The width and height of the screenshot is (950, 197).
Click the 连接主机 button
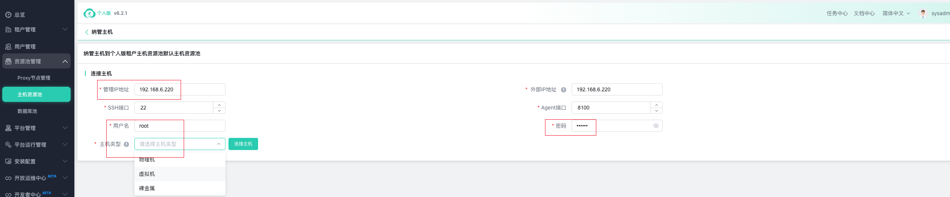coord(243,144)
